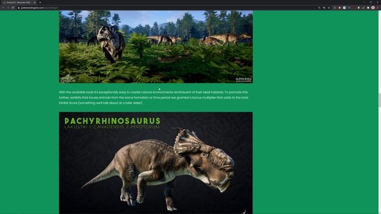Click the dinosaur herd forest screenshot
Image resolution: width=381 pixels, height=214 pixels.
pyautogui.click(x=156, y=46)
